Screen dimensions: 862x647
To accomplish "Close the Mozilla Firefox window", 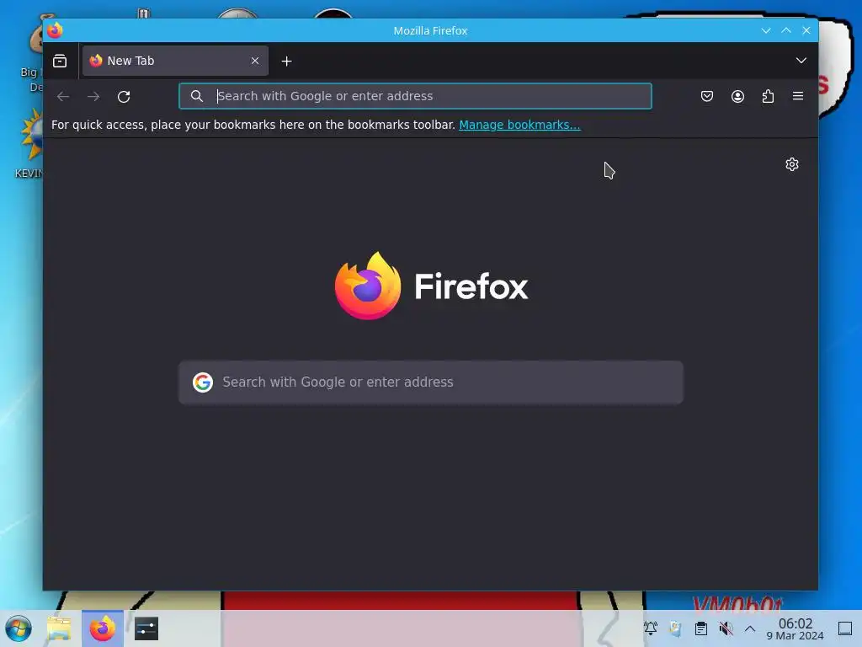I will tap(806, 31).
